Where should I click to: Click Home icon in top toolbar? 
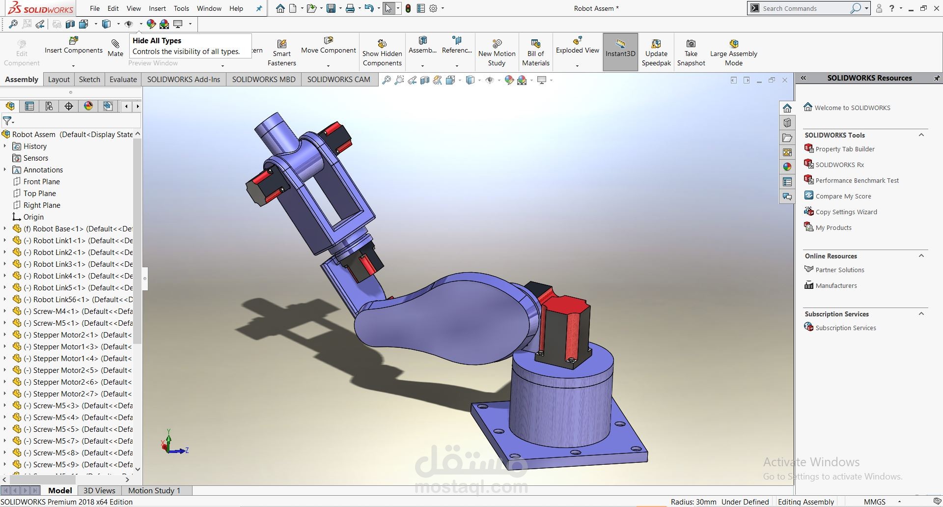pyautogui.click(x=280, y=8)
